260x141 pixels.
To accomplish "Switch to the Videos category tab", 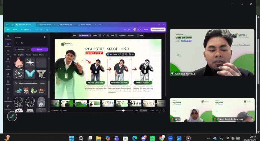I will (x=35, y=55).
